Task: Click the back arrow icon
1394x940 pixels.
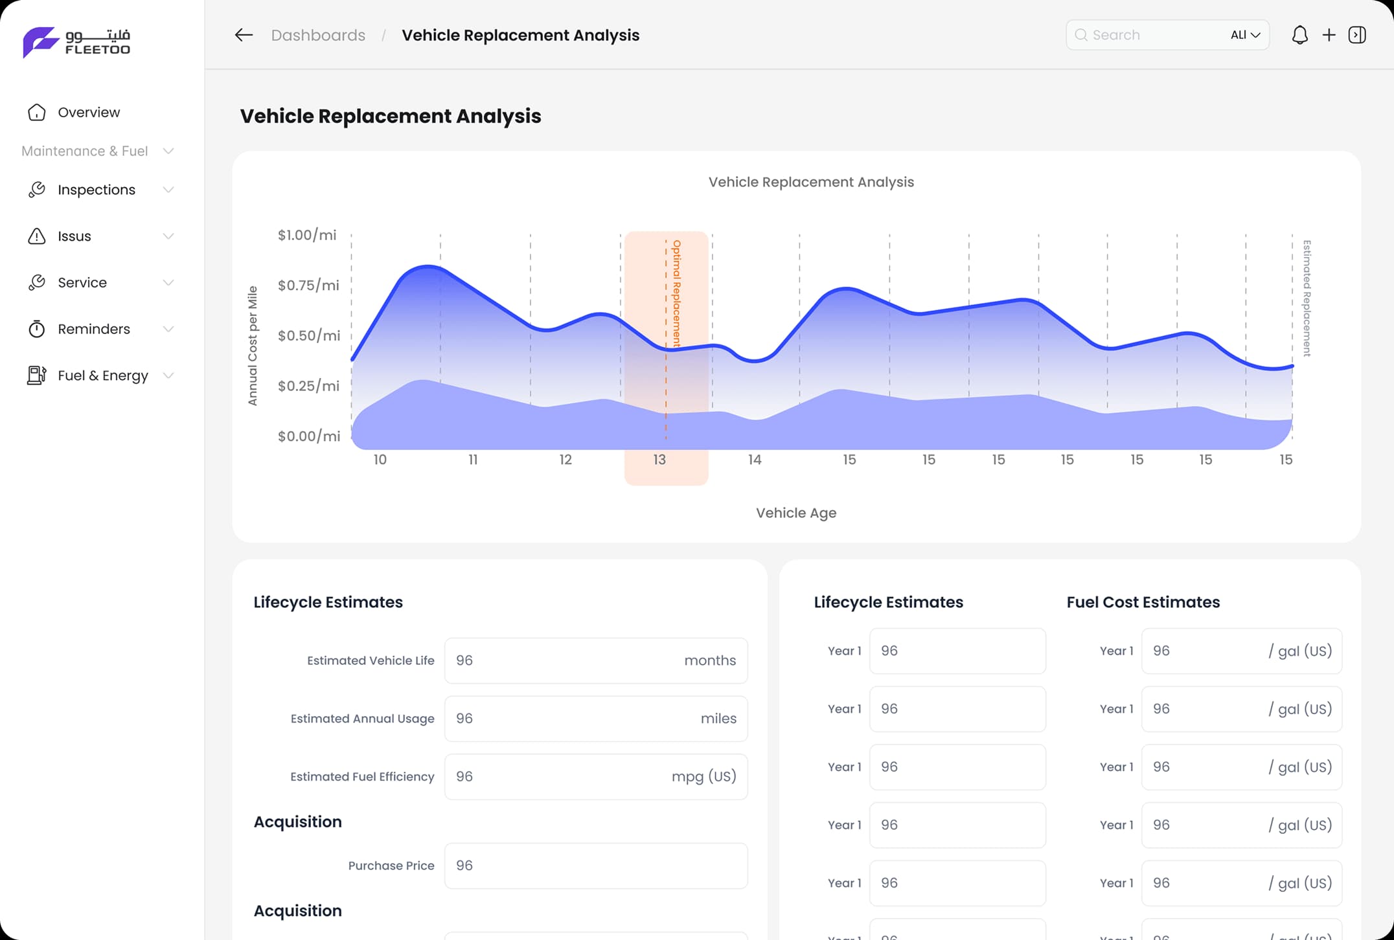Action: (x=244, y=35)
